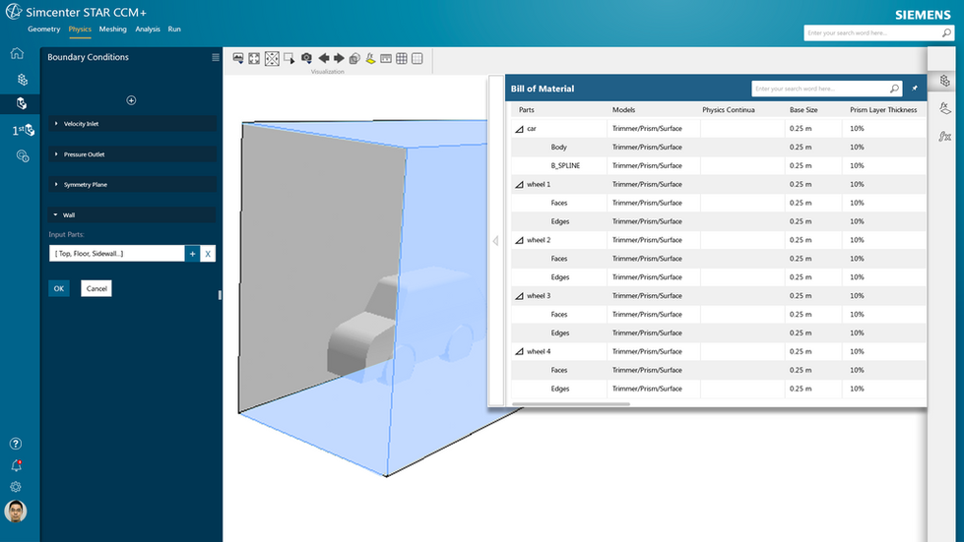Click the pin icon on Bill of Material
The width and height of the screenshot is (964, 542).
tap(915, 89)
